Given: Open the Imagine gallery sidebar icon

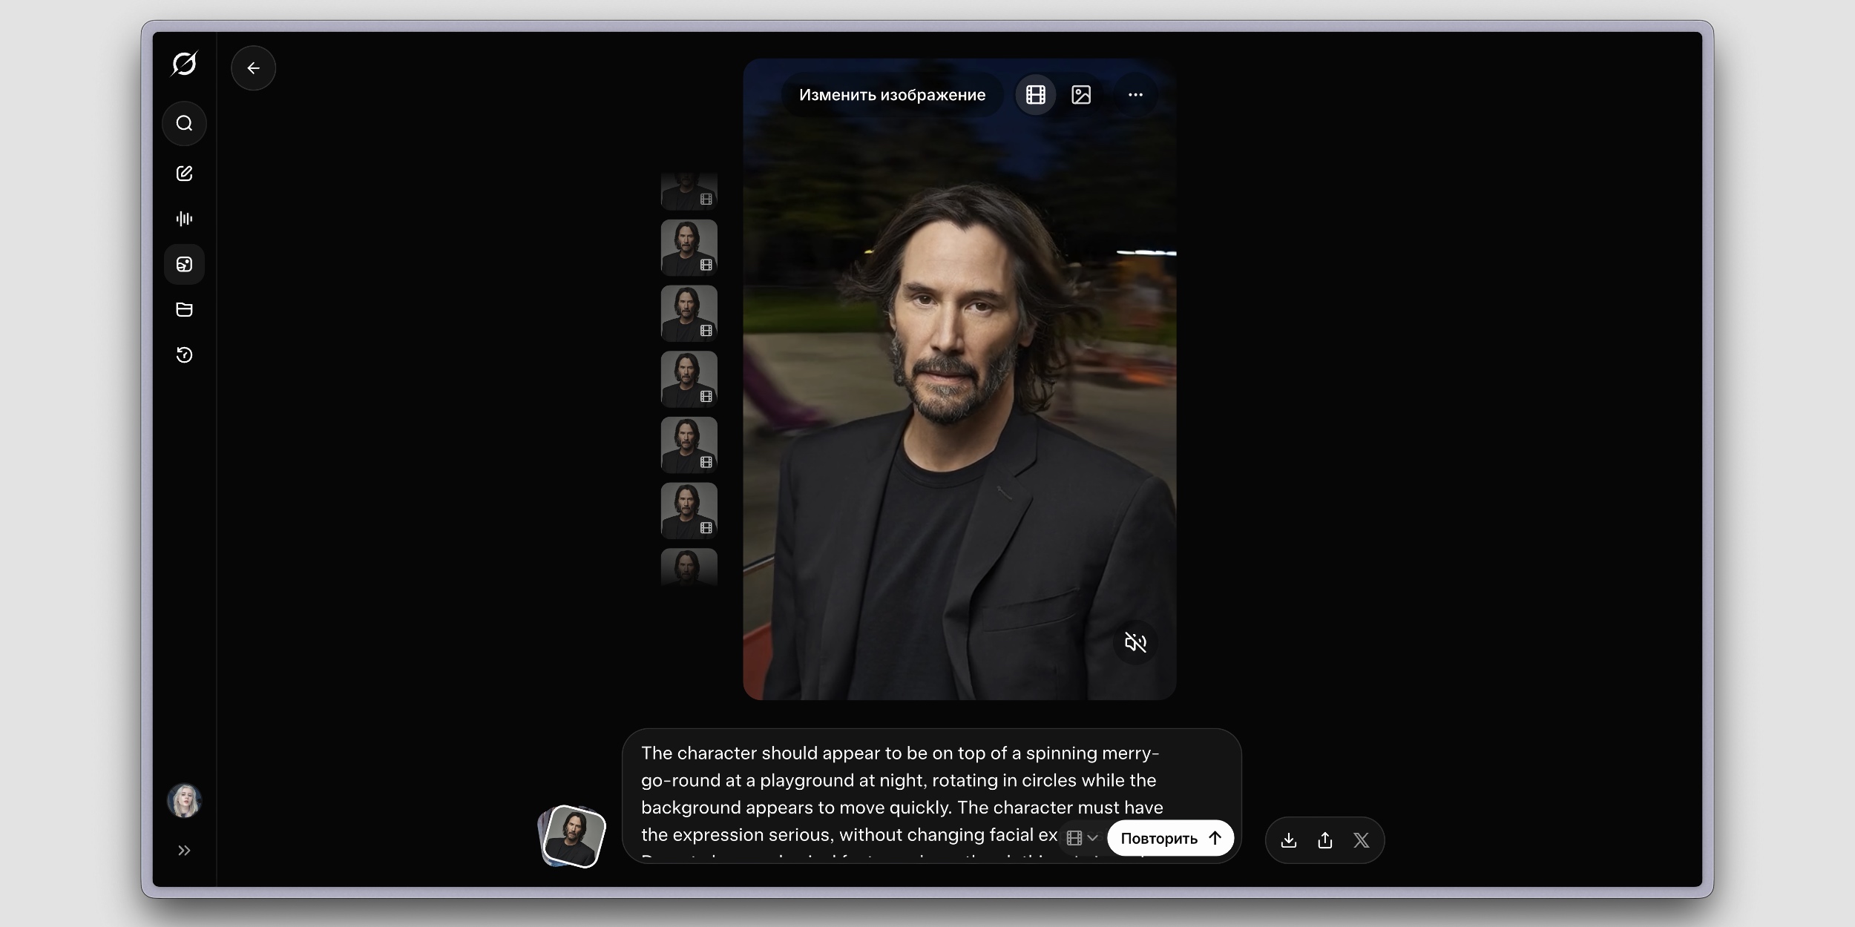Looking at the screenshot, I should pyautogui.click(x=184, y=264).
